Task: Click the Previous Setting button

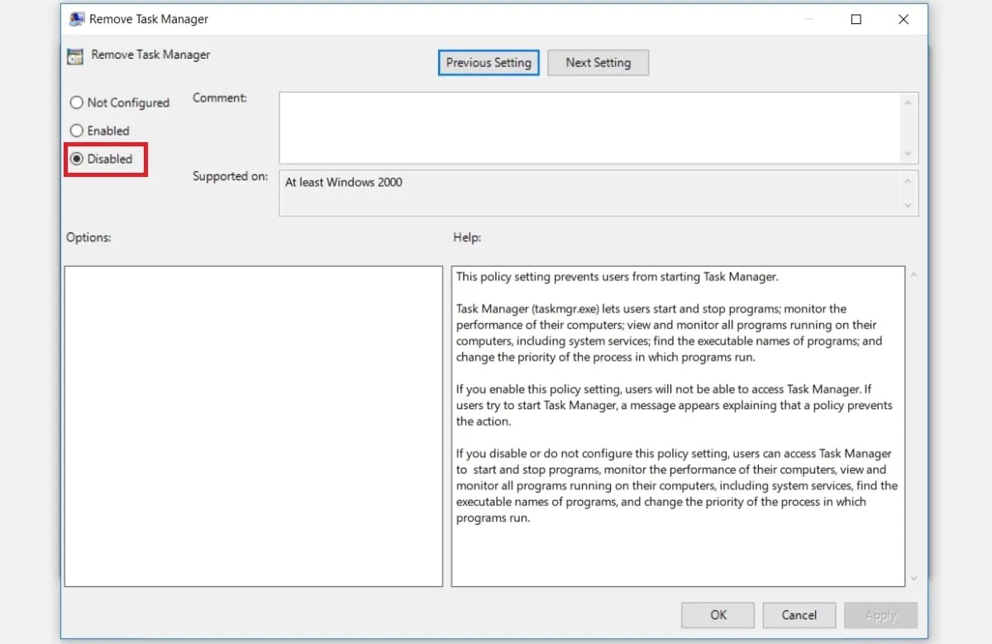Action: [x=488, y=62]
